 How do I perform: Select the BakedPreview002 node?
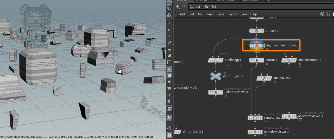pos(255,132)
